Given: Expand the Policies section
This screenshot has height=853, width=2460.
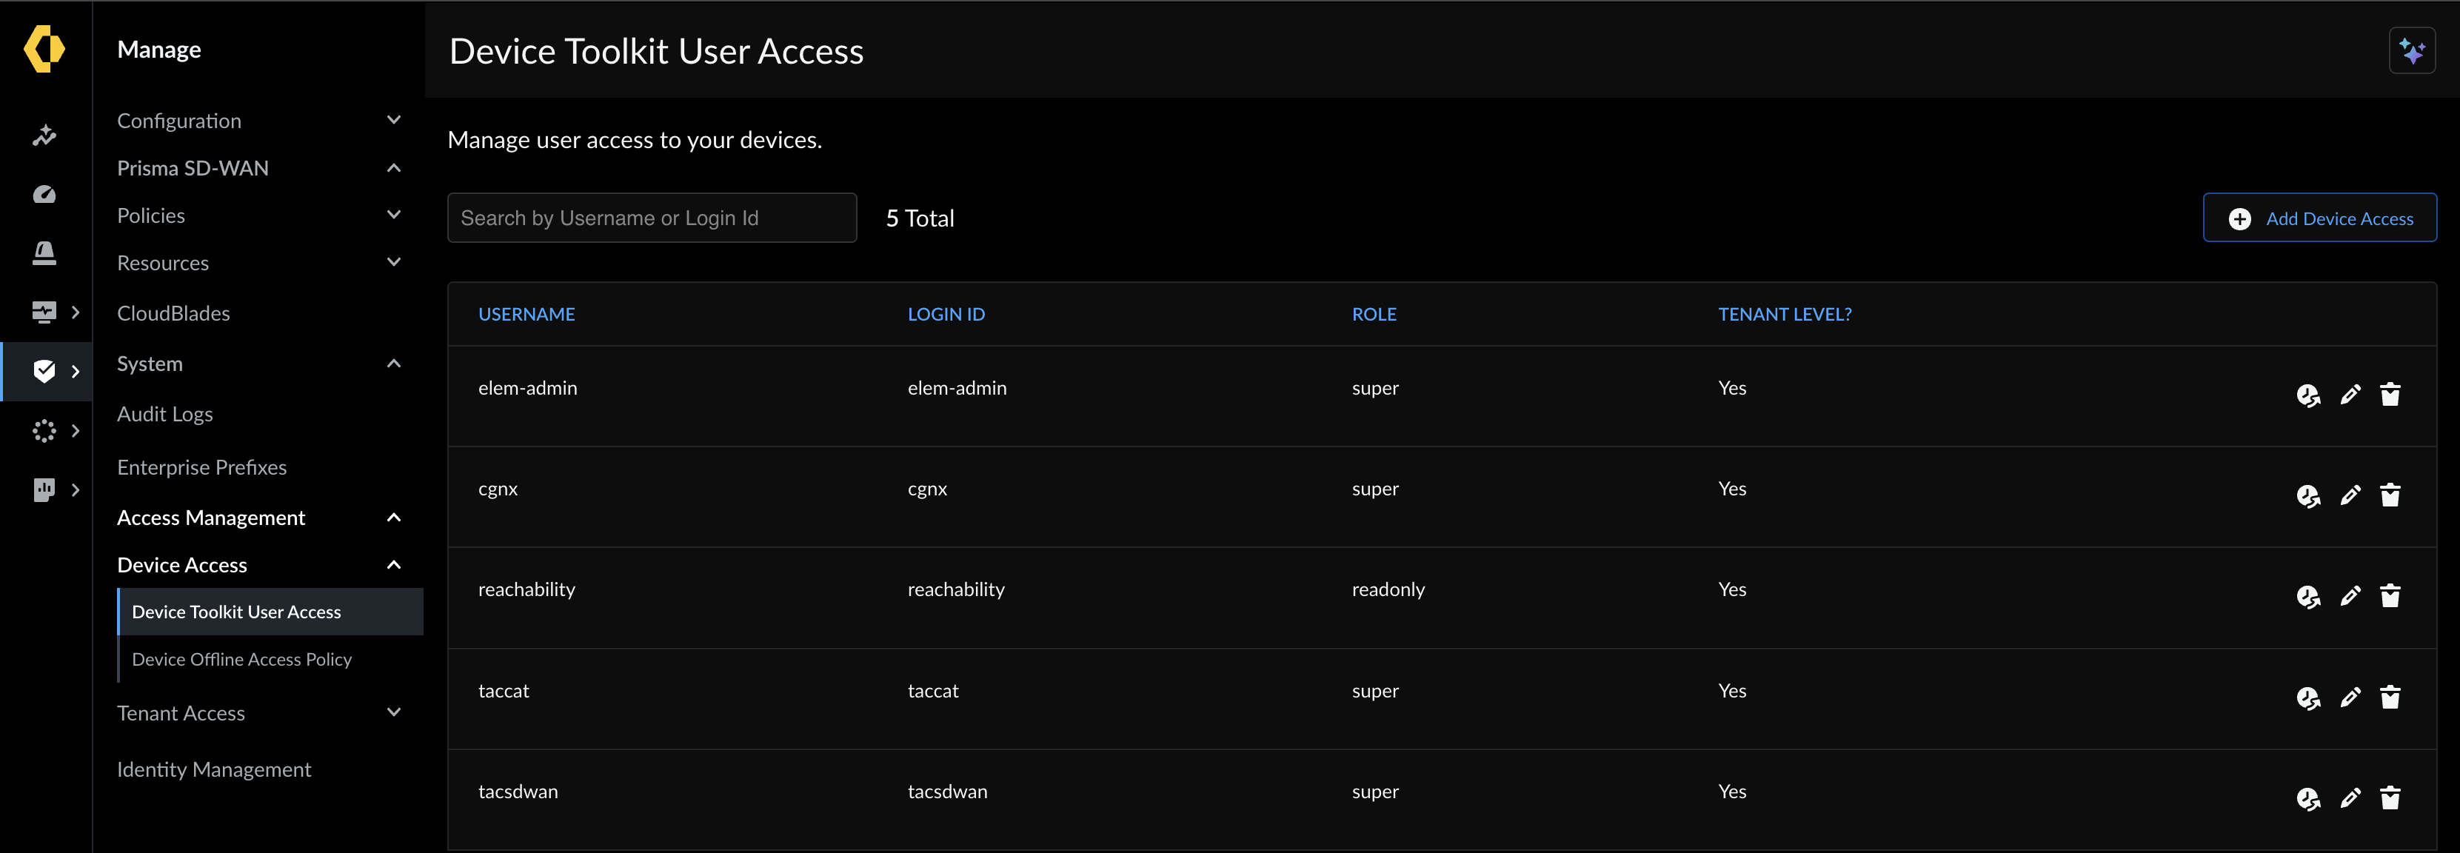Looking at the screenshot, I should [393, 214].
